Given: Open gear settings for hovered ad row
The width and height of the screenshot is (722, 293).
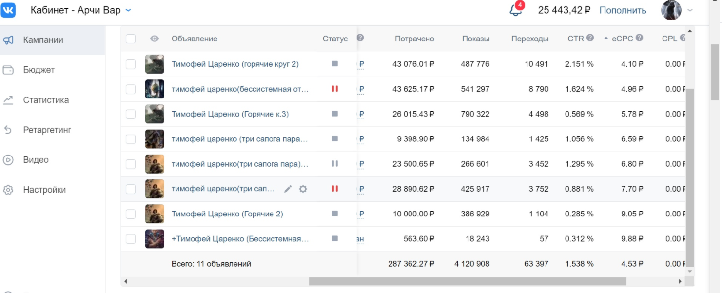Looking at the screenshot, I should [303, 189].
